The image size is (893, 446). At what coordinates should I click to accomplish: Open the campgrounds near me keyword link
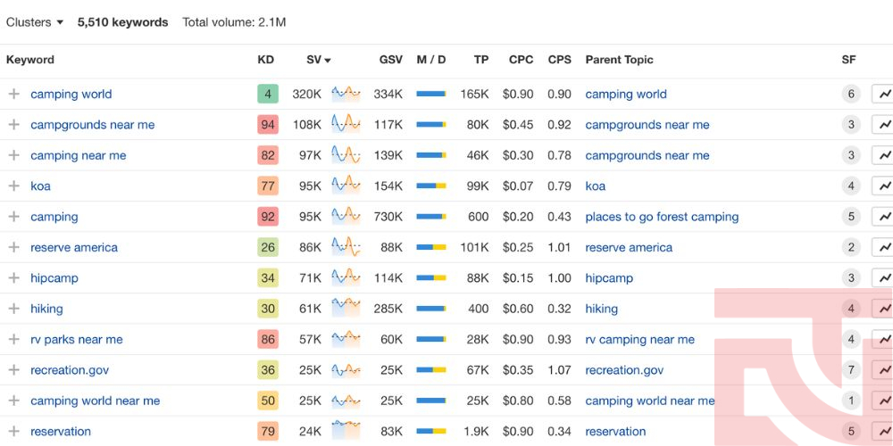pyautogui.click(x=92, y=125)
